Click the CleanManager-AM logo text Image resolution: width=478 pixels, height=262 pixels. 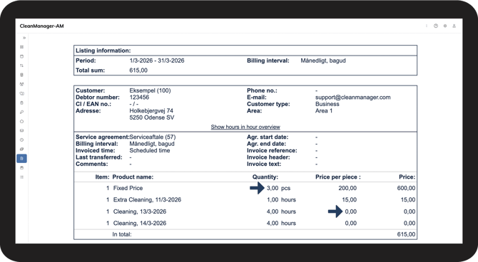click(42, 26)
